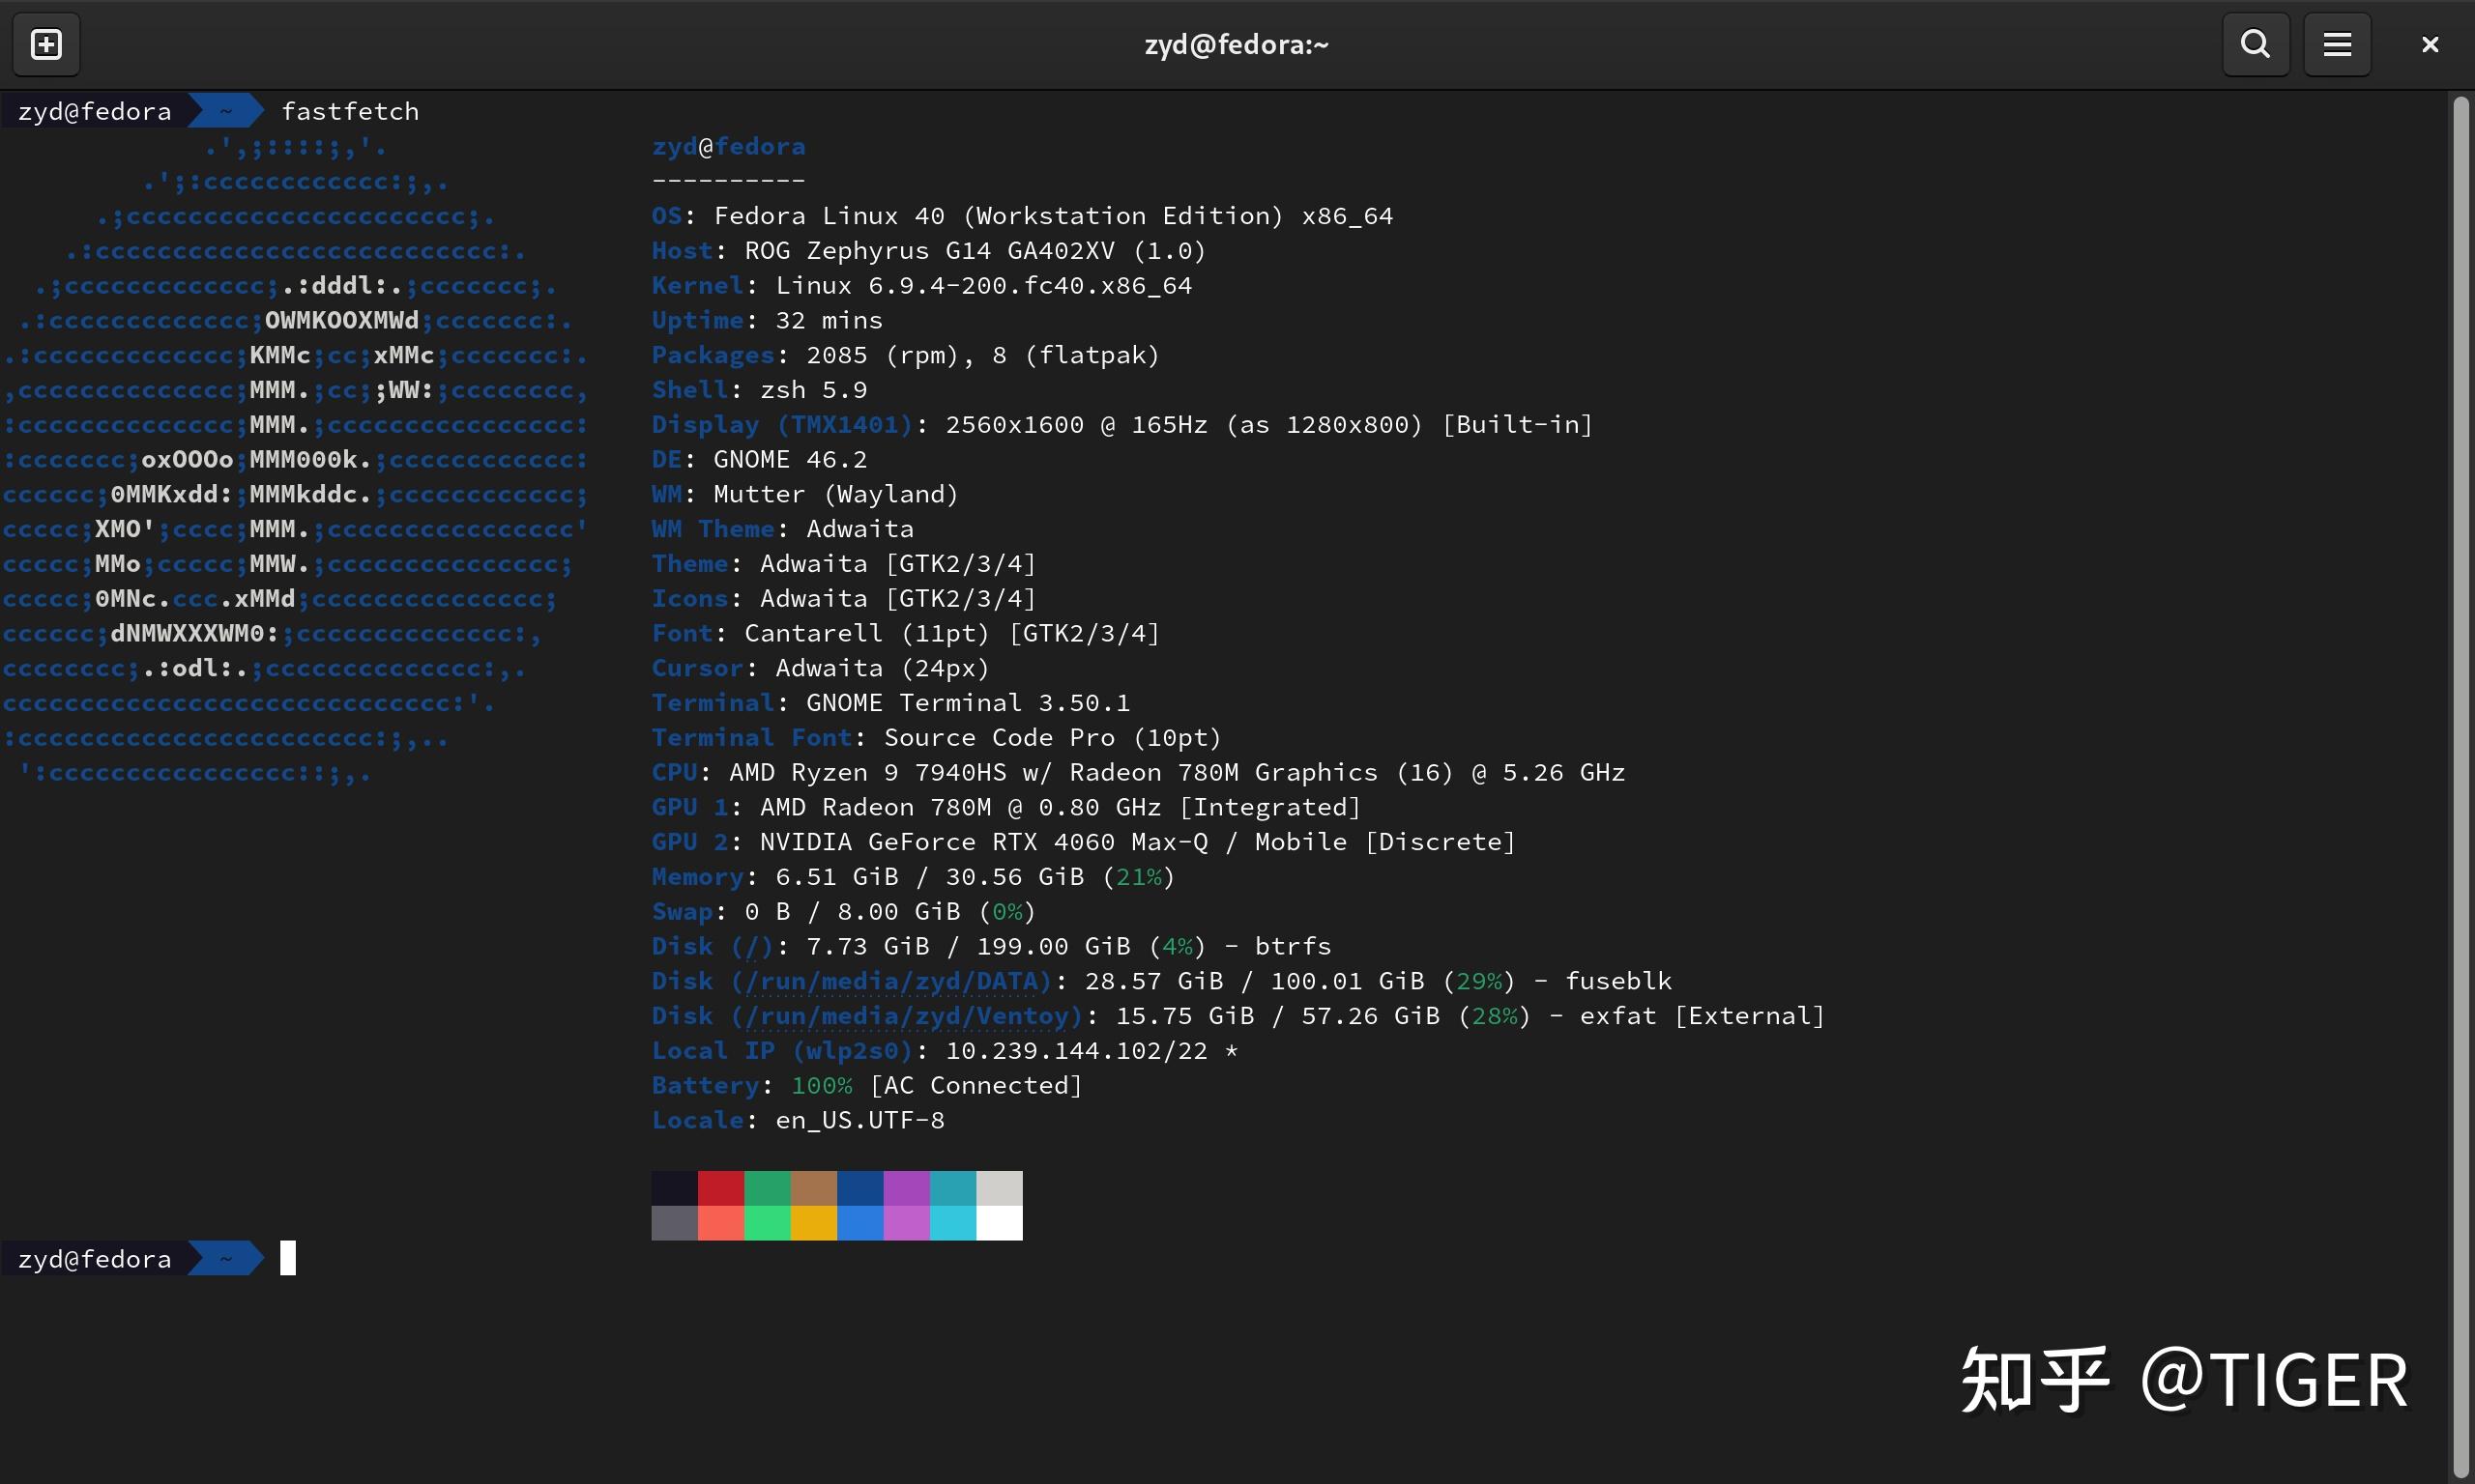Click the Battery status "100% [AC Connected]"
Image resolution: width=2475 pixels, height=1484 pixels.
pos(938,1086)
